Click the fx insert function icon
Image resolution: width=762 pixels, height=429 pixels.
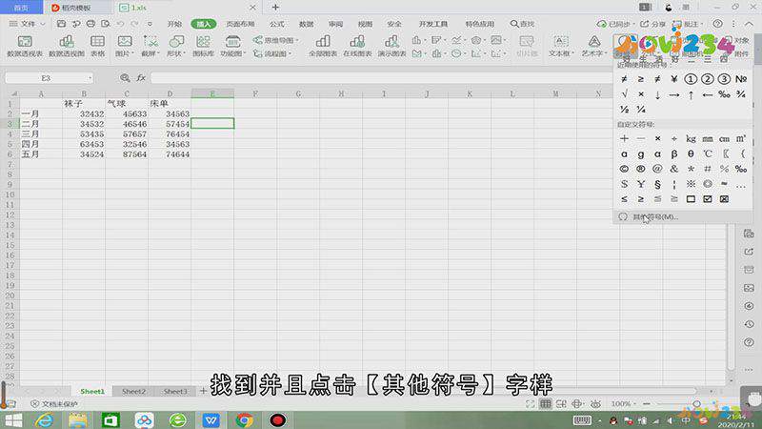coord(141,78)
